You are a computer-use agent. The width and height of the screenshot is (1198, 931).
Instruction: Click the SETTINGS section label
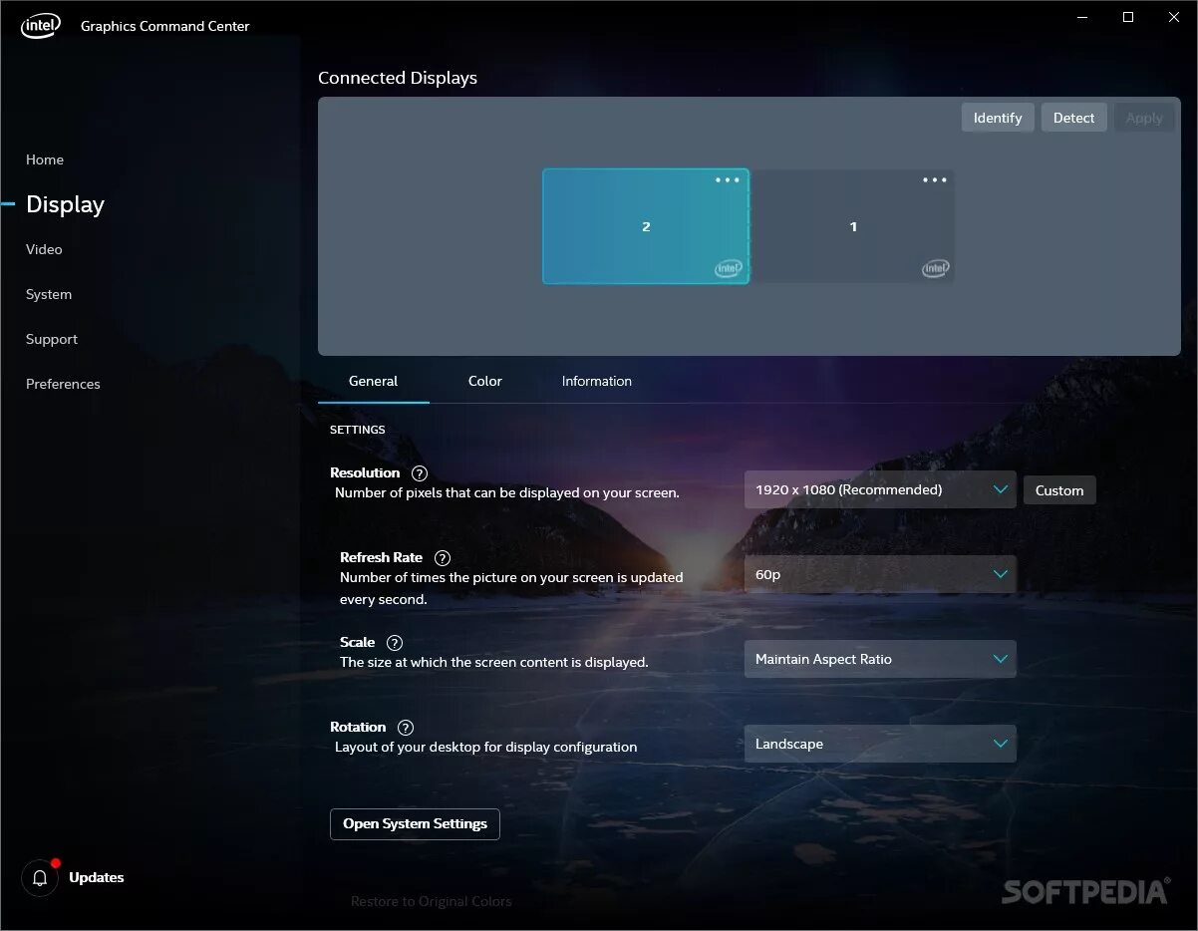[358, 430]
